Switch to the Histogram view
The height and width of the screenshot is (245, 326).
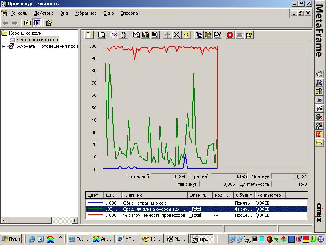click(x=145, y=35)
